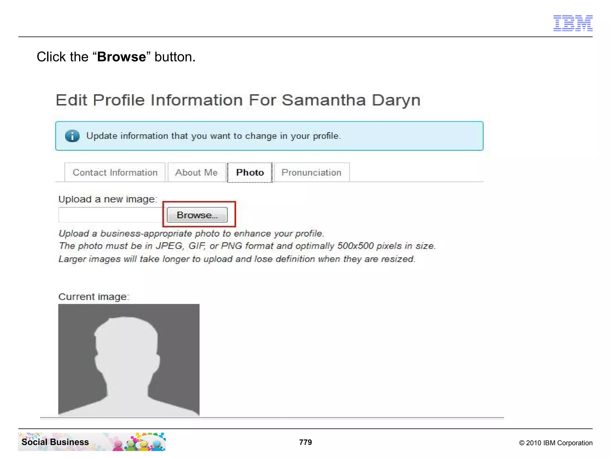
Task: Click the JPEG, GIF, PNG format hint line
Action: 247,246
